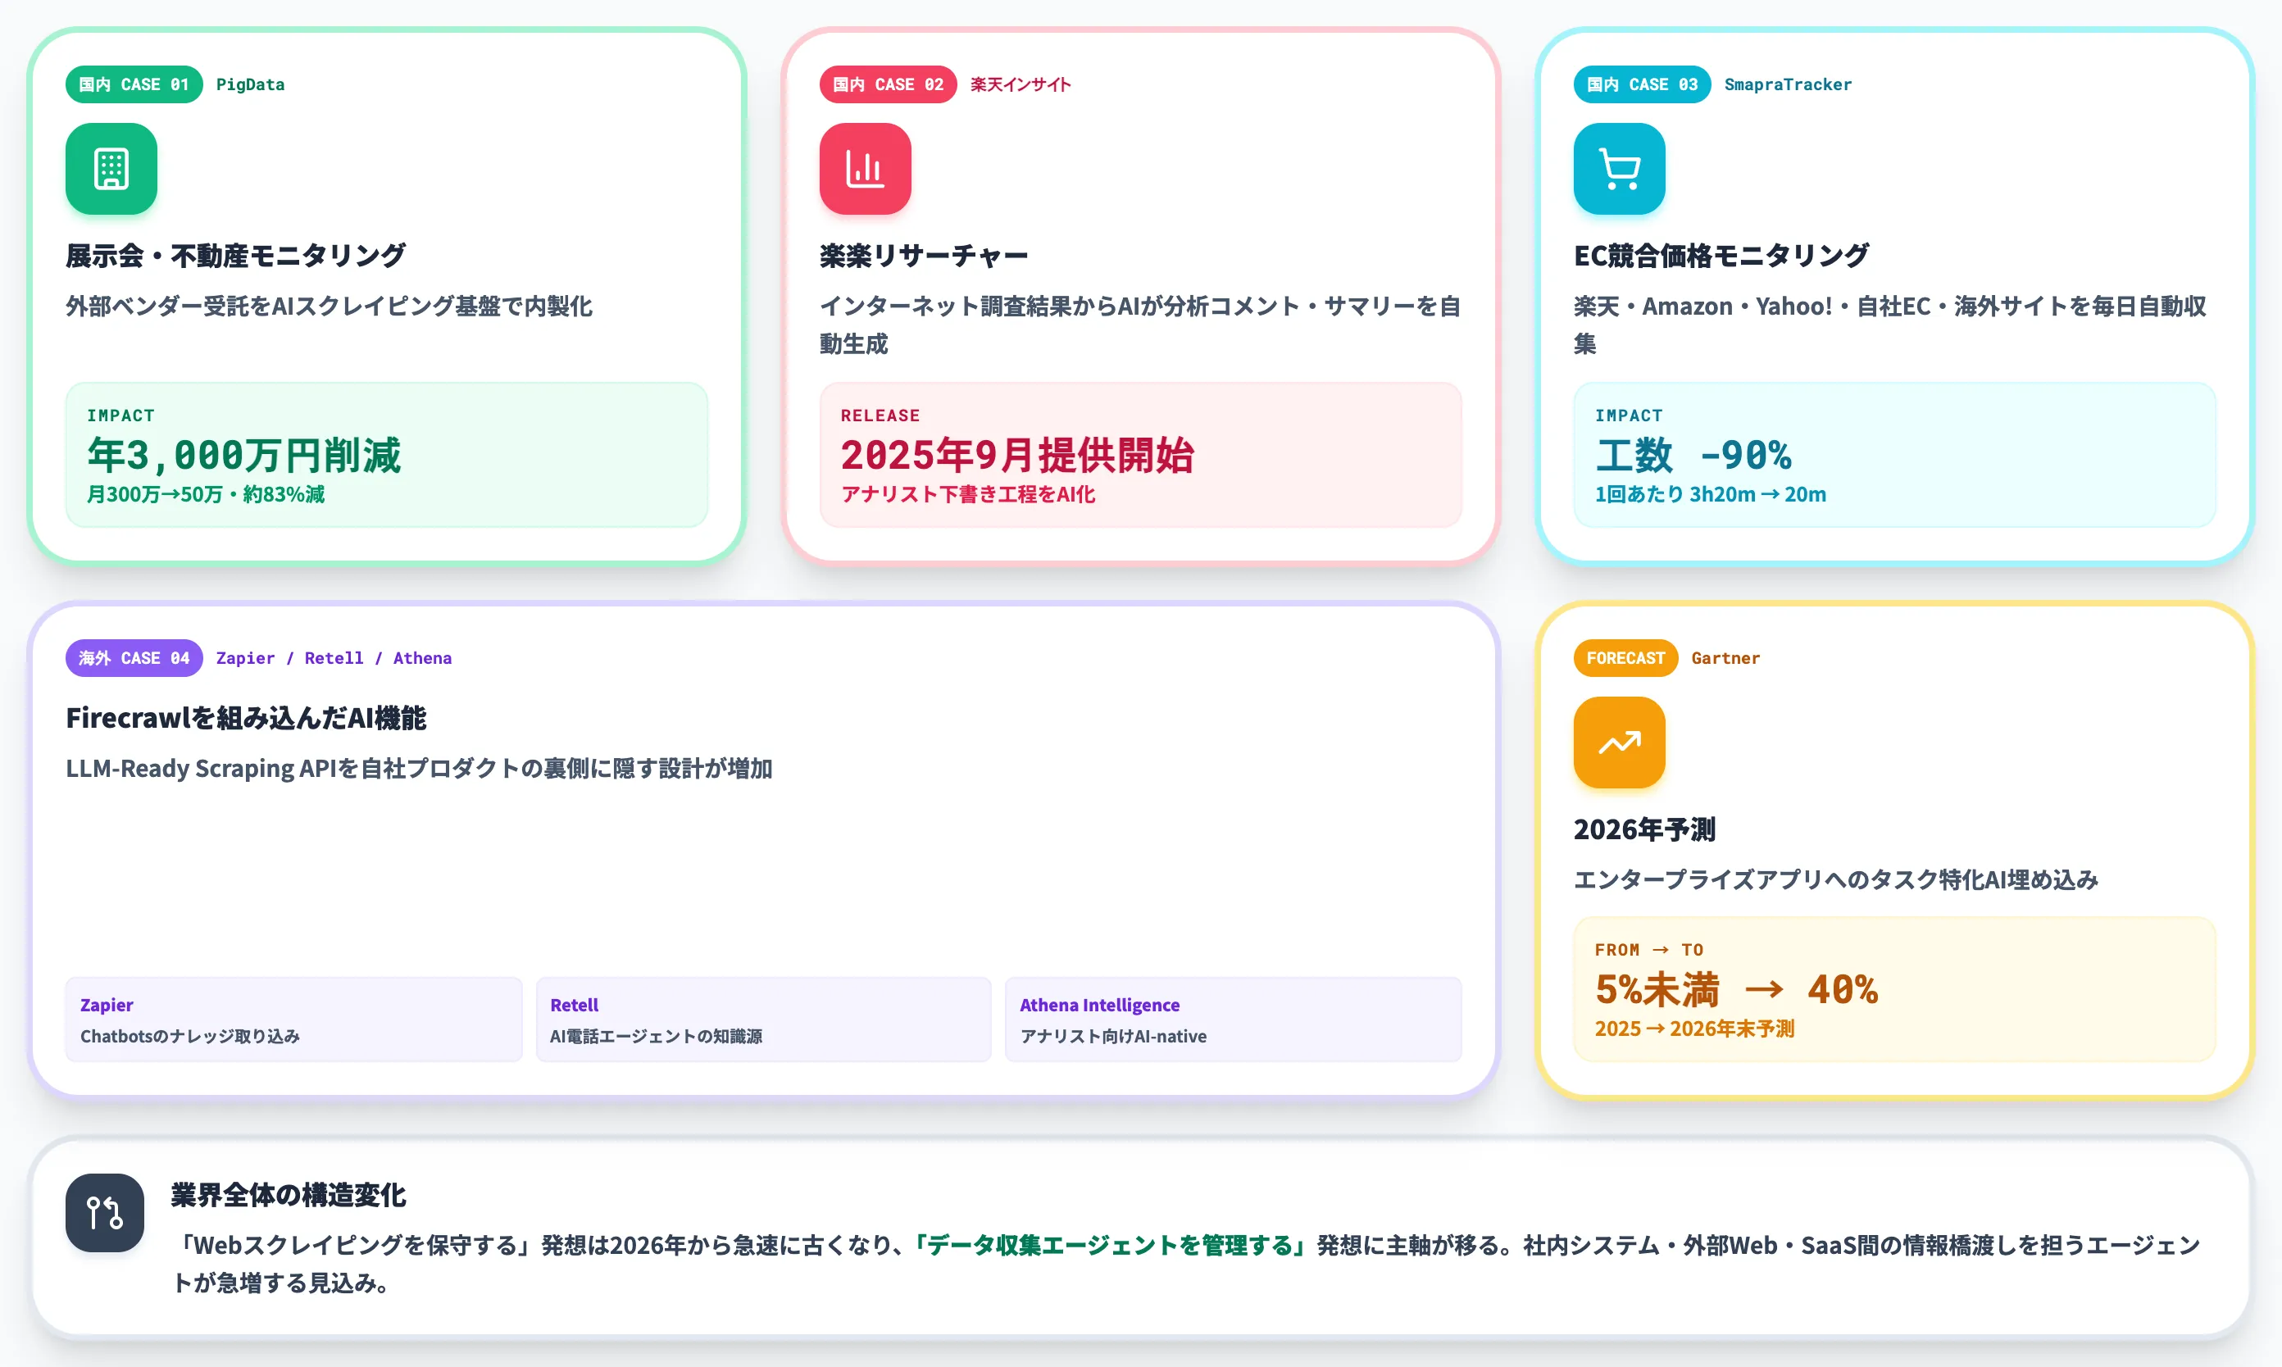Click the 工数 -90% impact figure
Viewport: 2282px width, 1367px height.
pos(1693,455)
